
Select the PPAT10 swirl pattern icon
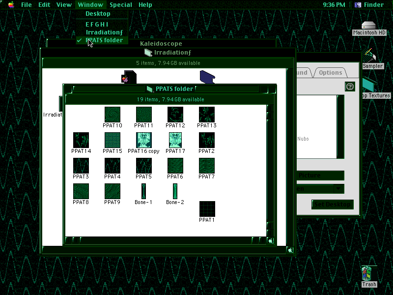[x=112, y=115]
